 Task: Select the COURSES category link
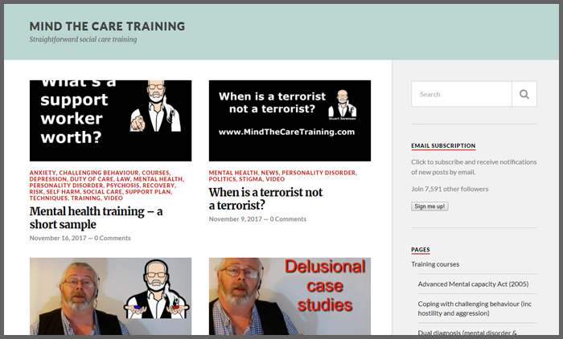(155, 173)
